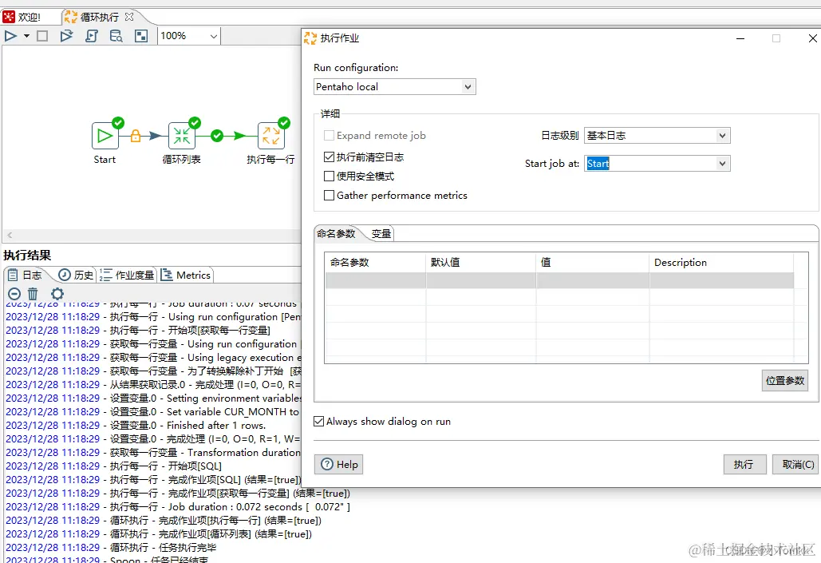
Task: Click log line 'Finished after 1 rows.'
Action: pyautogui.click(x=136, y=426)
